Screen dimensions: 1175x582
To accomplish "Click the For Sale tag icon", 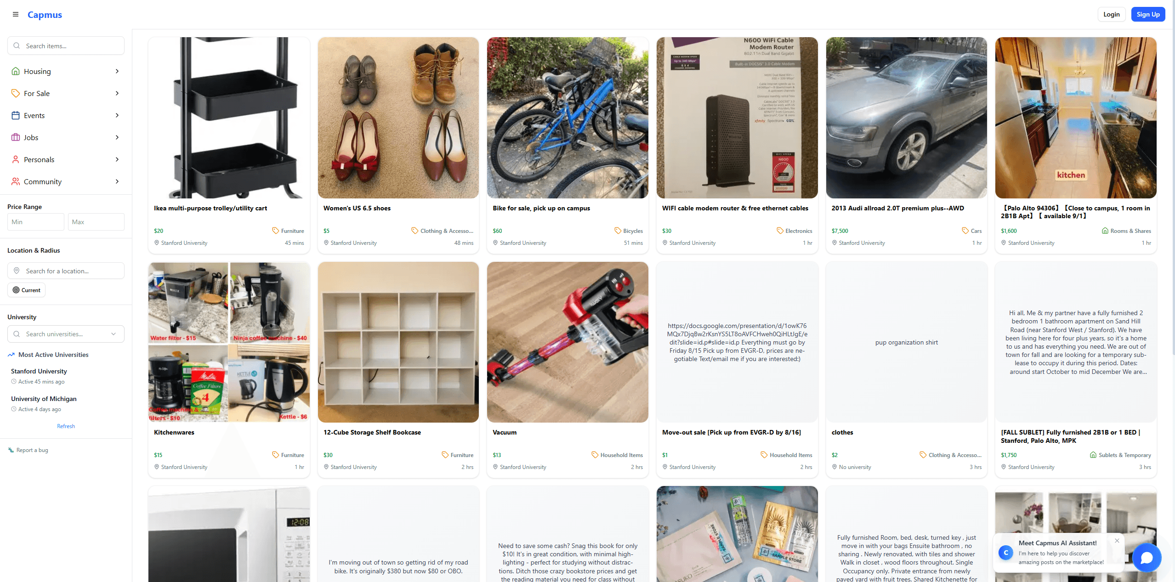I will 16,93.
